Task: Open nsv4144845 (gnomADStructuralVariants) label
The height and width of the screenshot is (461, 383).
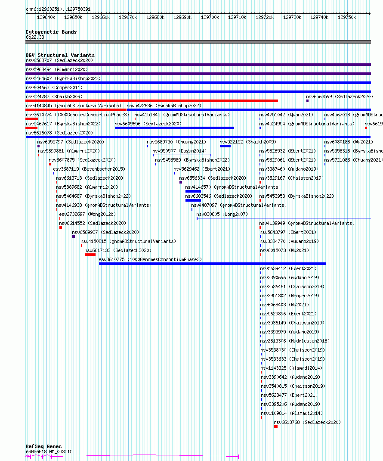Action: pos(74,106)
